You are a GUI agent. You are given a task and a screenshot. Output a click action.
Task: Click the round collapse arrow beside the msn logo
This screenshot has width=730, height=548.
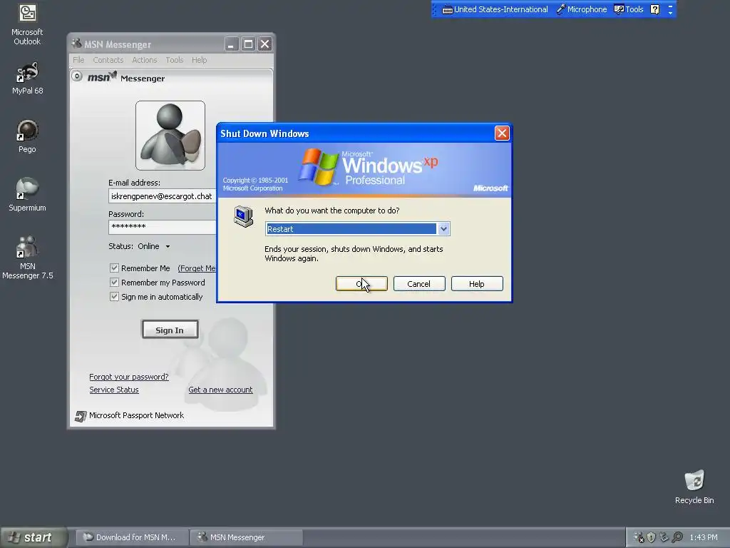coord(77,76)
